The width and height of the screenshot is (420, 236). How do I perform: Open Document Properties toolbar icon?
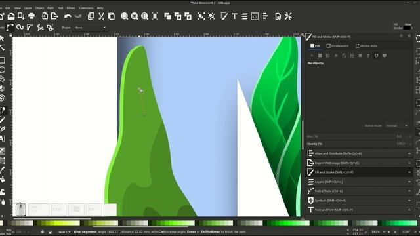click(x=278, y=16)
